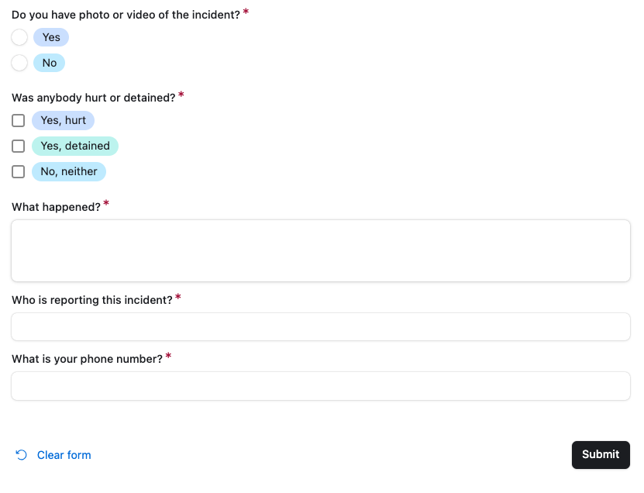Click the "Yes, hurt" pill label
Screen dimensions: 644x493
pyautogui.click(x=64, y=120)
